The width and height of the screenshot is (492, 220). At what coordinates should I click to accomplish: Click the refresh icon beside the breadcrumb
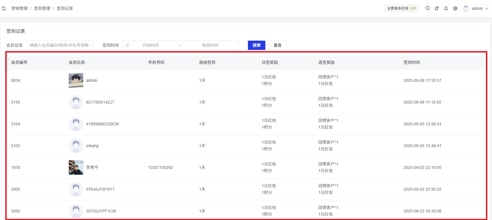(x=4, y=8)
